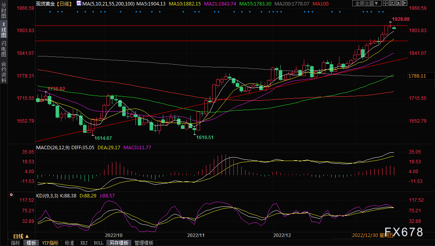
Task: Click the MA indicator chart icon
Action: 79,4
